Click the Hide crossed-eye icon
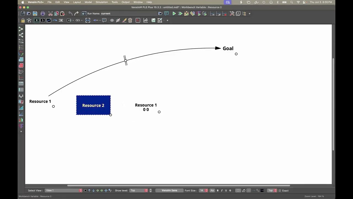The width and height of the screenshot is (353, 199). point(118,20)
